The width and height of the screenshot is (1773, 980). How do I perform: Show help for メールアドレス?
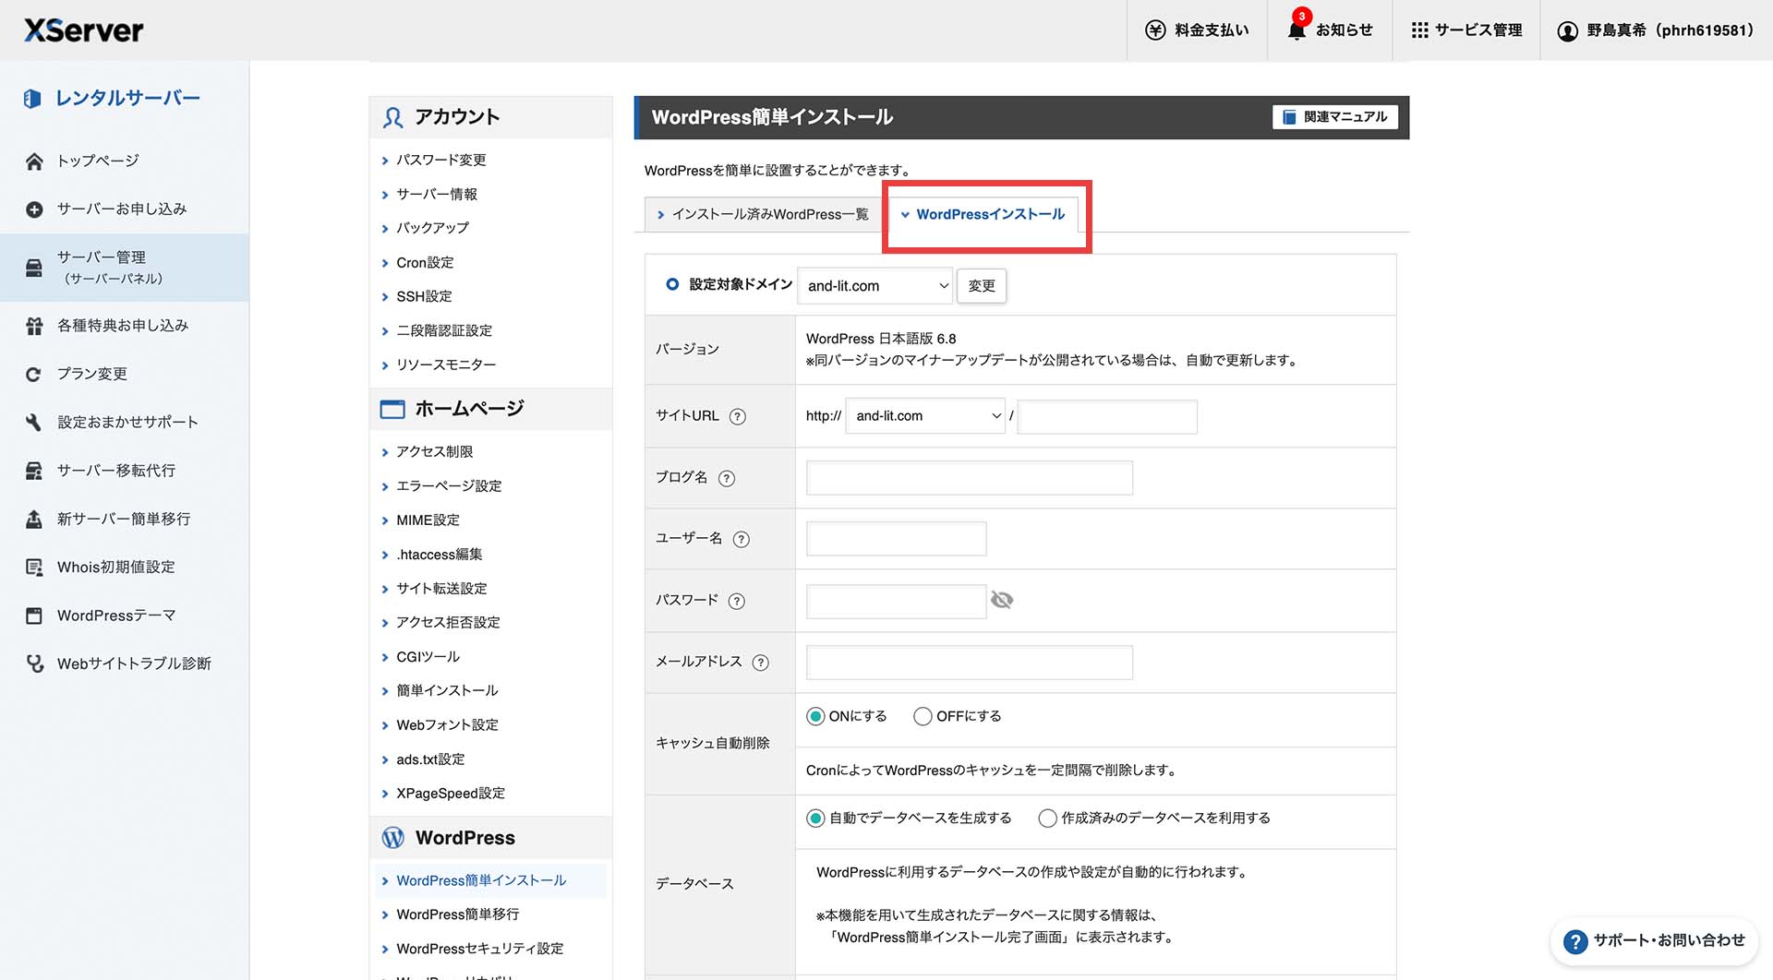coord(760,663)
